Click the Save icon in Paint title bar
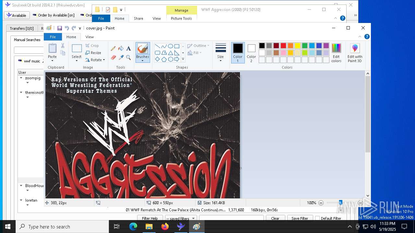Screen dimensions: 415x233 [60, 28]
